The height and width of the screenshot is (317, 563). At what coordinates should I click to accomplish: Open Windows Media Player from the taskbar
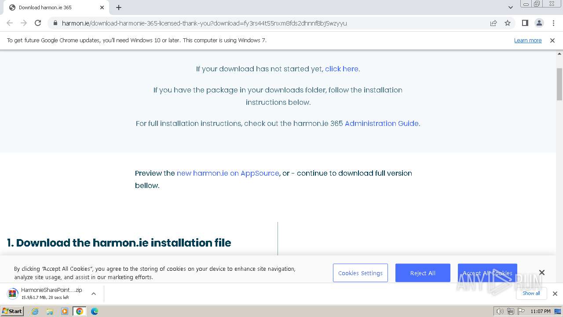point(65,311)
